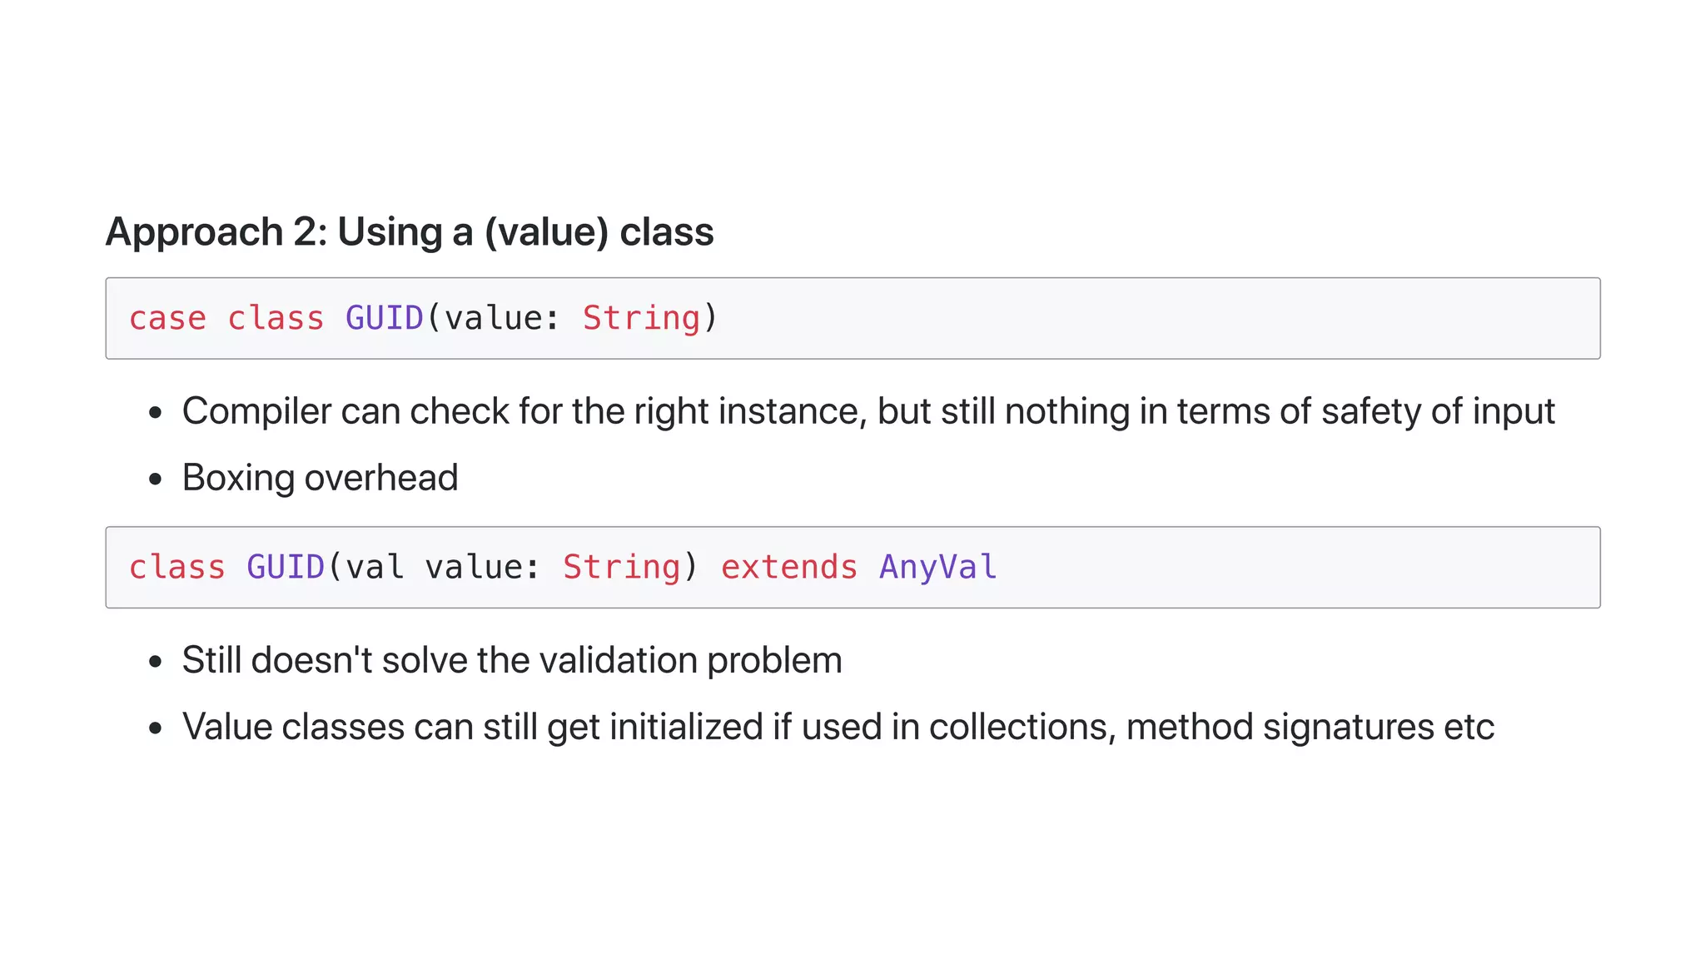This screenshot has width=1705, height=959.
Task: Click the "val" keyword in the second code block
Action: coord(375,567)
